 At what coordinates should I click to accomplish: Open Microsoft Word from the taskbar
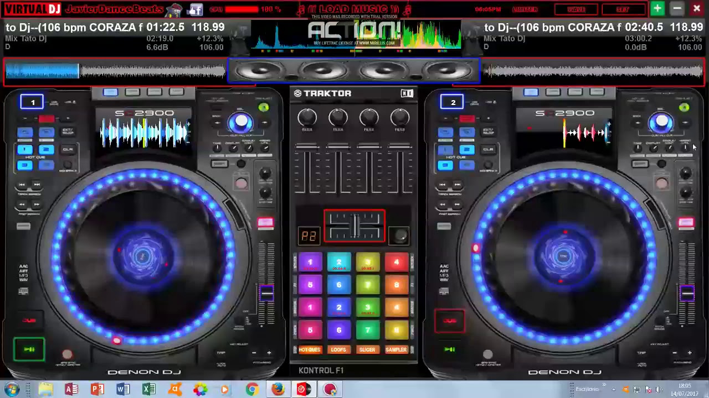coord(123,389)
